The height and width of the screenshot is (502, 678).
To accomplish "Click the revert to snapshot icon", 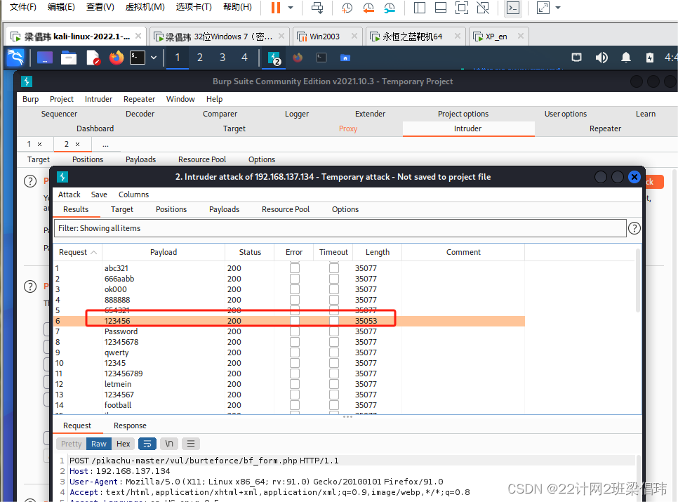I will pyautogui.click(x=368, y=8).
